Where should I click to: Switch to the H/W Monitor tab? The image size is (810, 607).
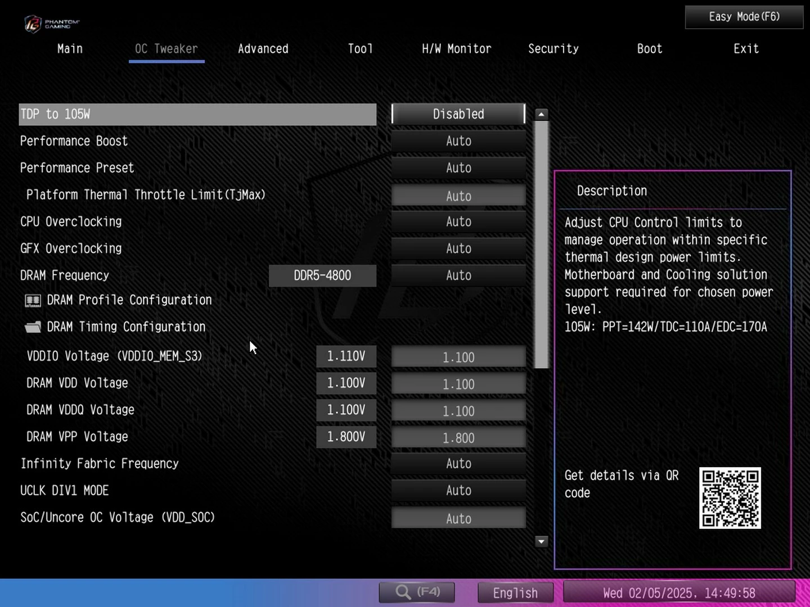click(456, 49)
